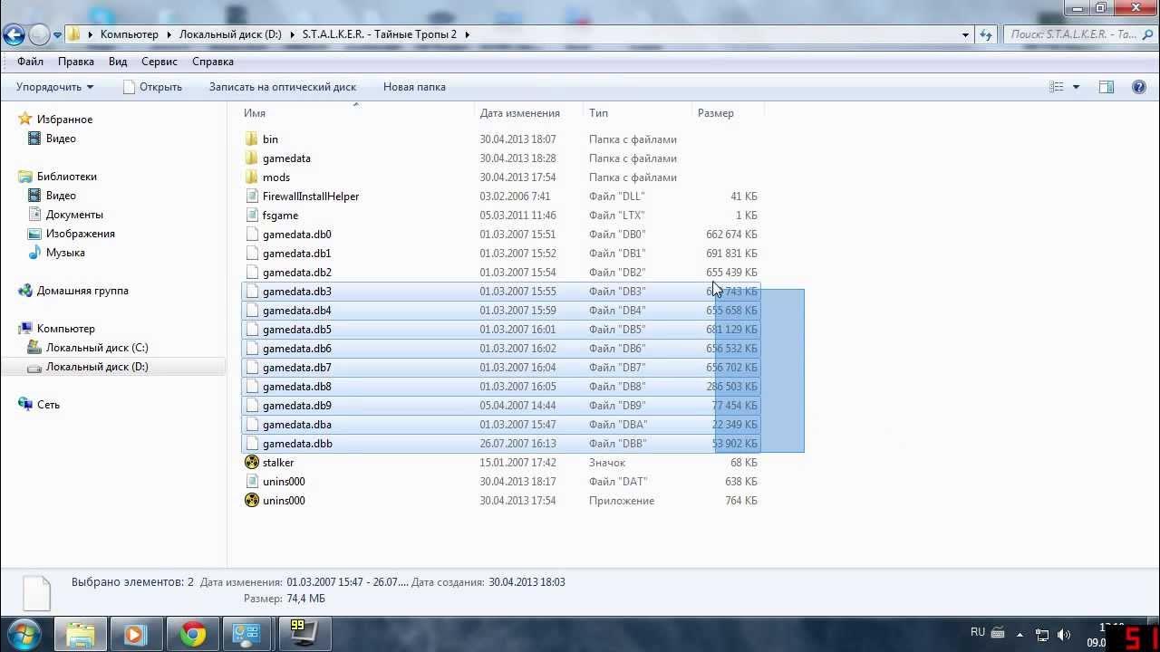This screenshot has height=652, width=1160.
Task: Select Музыка library
Action: tap(65, 253)
